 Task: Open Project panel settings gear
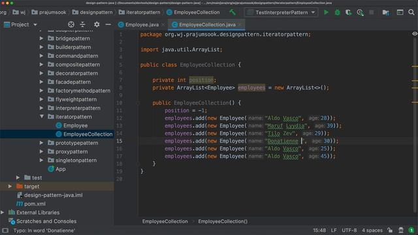(x=97, y=25)
